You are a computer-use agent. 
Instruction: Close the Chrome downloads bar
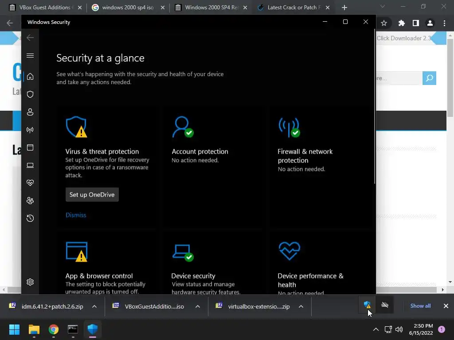tap(446, 306)
